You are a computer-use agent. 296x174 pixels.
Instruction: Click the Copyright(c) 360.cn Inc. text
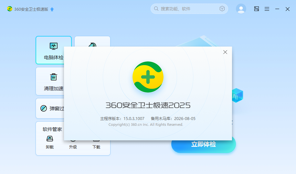[x=146, y=125]
